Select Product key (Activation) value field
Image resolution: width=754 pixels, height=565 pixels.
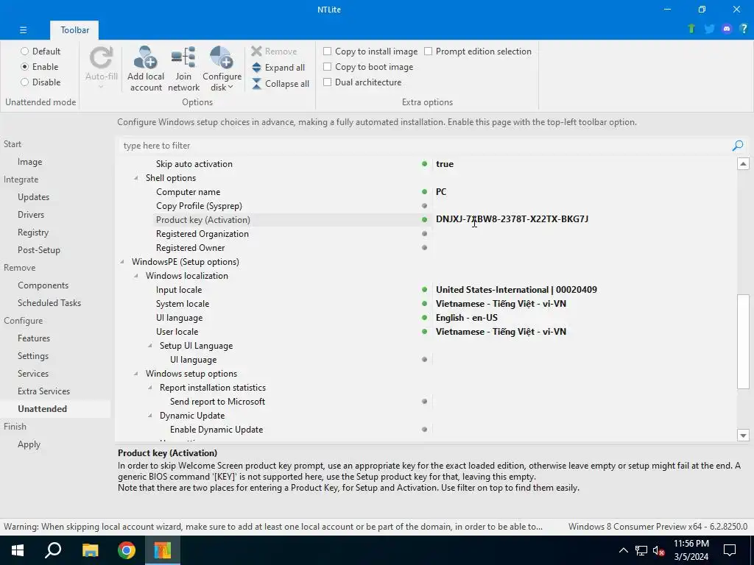[584, 219]
